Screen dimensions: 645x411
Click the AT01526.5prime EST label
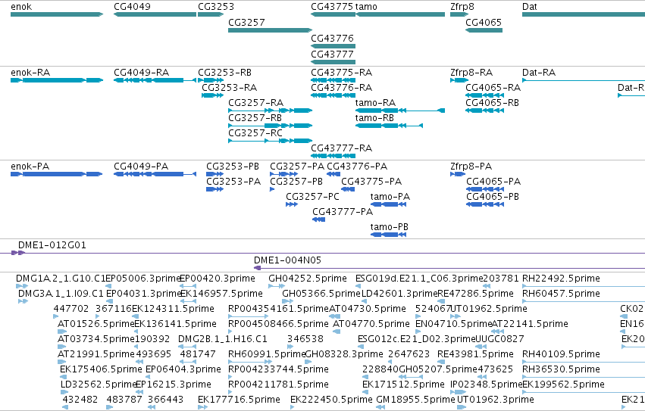(96, 324)
